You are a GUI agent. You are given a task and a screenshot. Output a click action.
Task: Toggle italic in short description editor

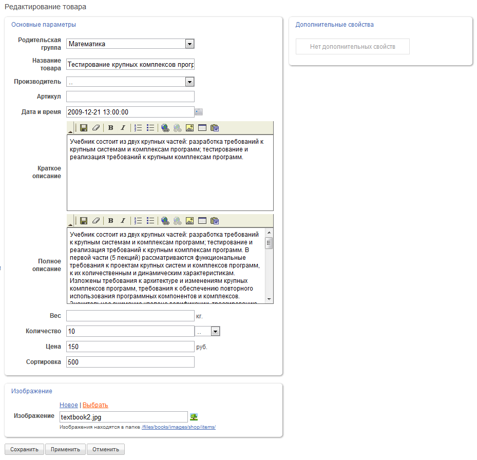point(123,128)
